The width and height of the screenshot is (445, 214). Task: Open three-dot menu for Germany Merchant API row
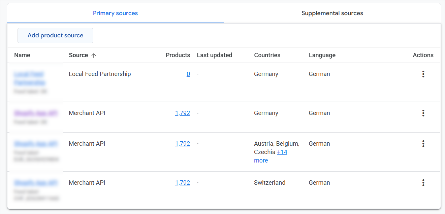point(423,113)
